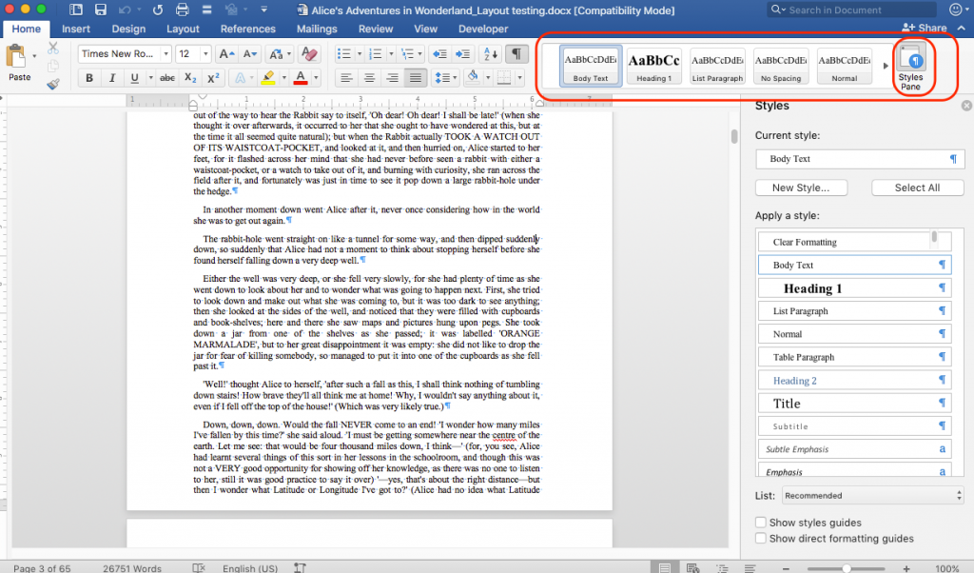Click in the Search in Document field
Image resolution: width=974 pixels, height=573 pixels.
tap(851, 10)
